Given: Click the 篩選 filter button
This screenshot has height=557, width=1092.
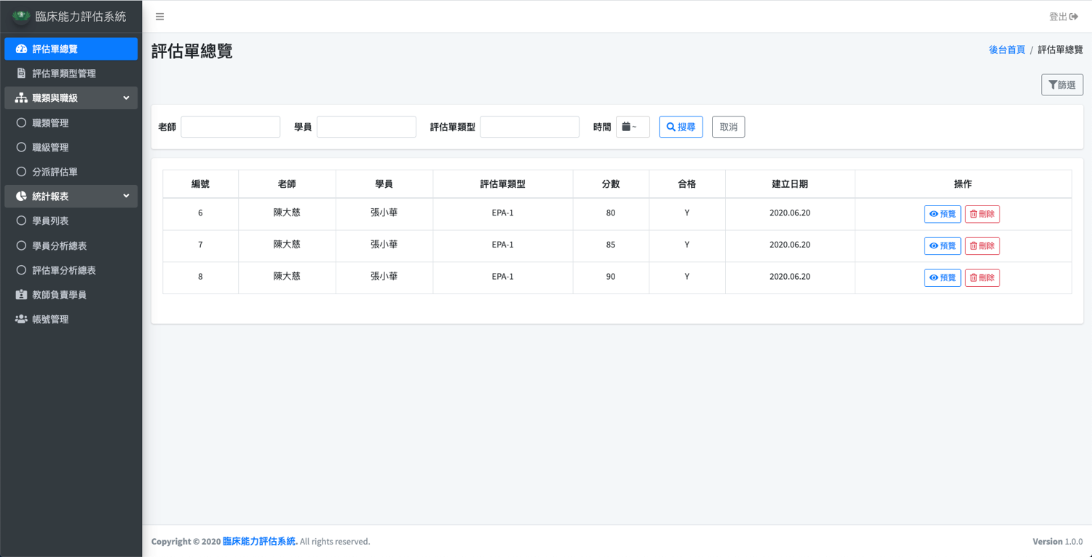Looking at the screenshot, I should tap(1062, 85).
